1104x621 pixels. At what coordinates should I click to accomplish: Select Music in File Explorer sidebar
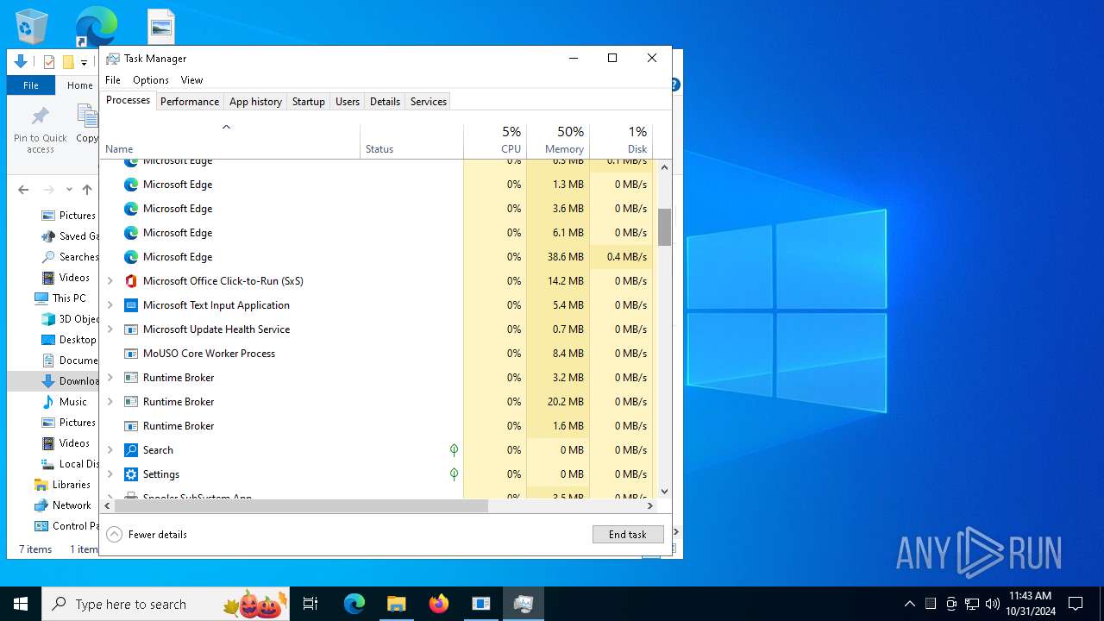click(73, 402)
